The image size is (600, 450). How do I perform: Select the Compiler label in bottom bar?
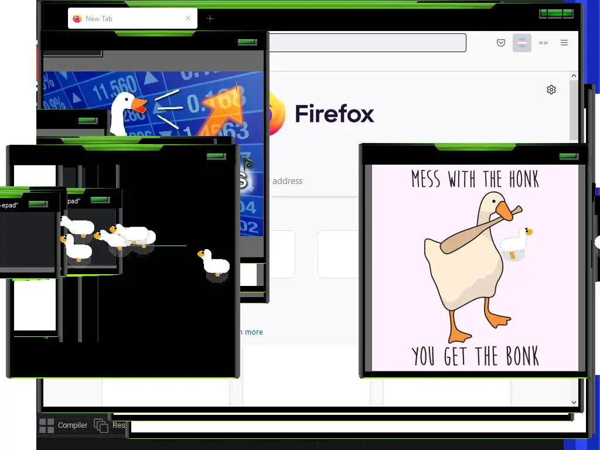click(x=72, y=425)
